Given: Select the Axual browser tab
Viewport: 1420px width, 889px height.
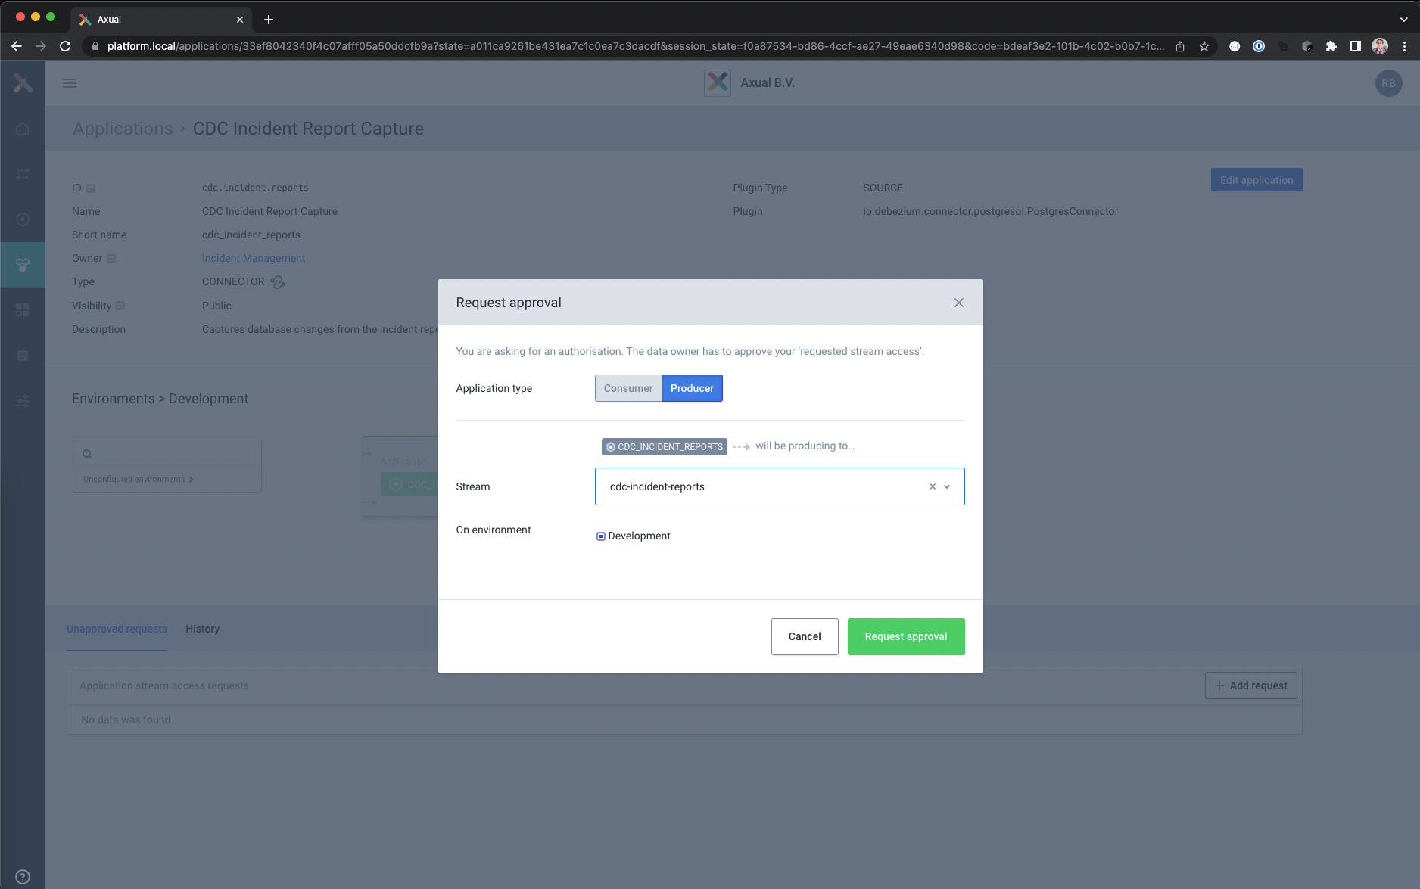Looking at the screenshot, I should pyautogui.click(x=161, y=20).
